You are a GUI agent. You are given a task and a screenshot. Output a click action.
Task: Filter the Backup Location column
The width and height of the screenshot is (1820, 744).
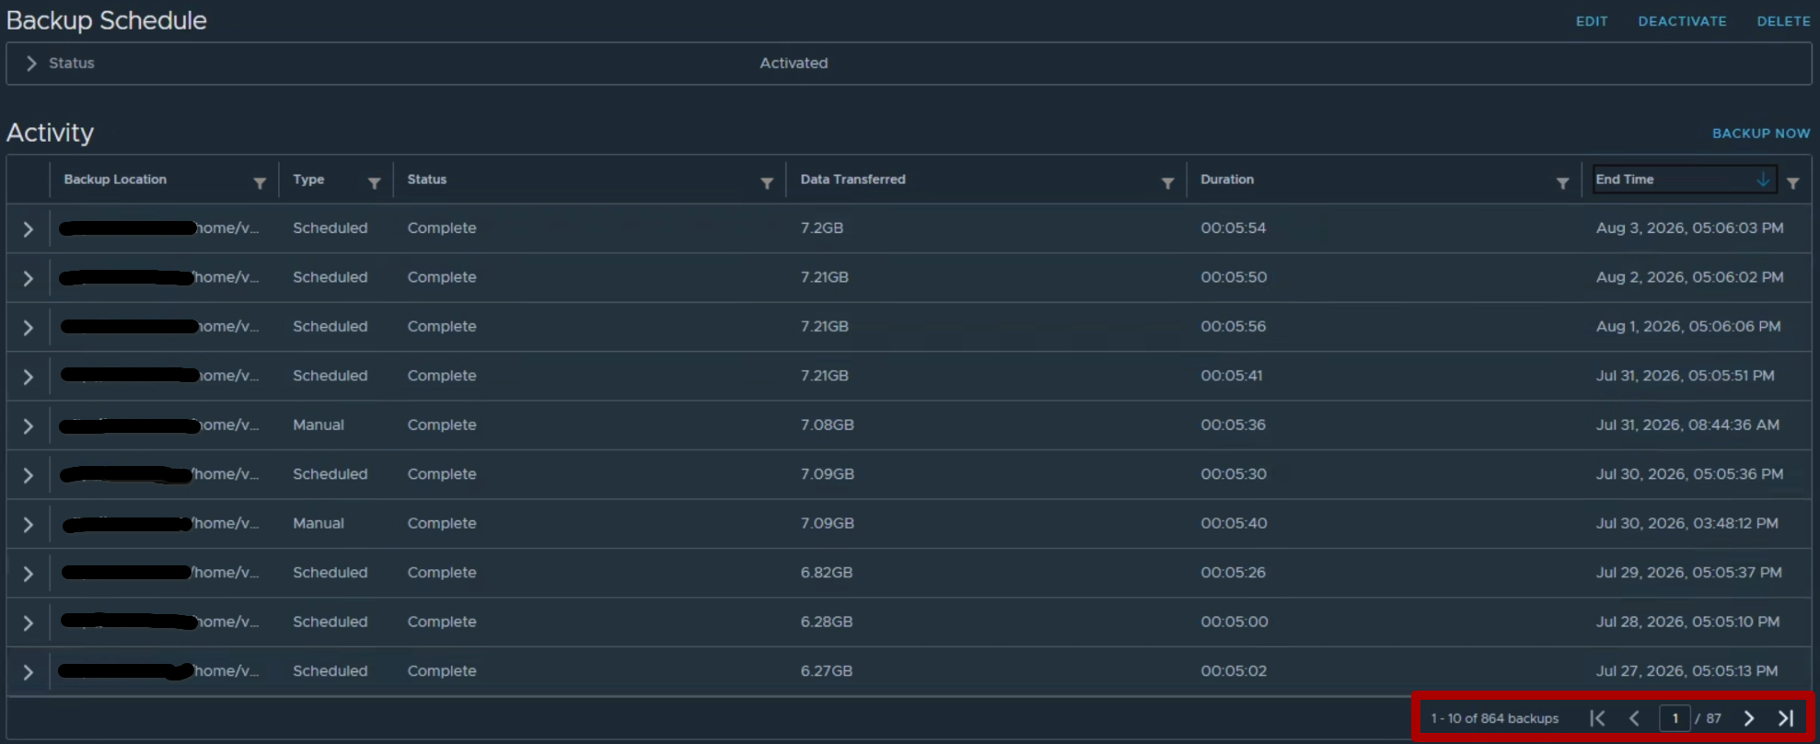pyautogui.click(x=260, y=183)
